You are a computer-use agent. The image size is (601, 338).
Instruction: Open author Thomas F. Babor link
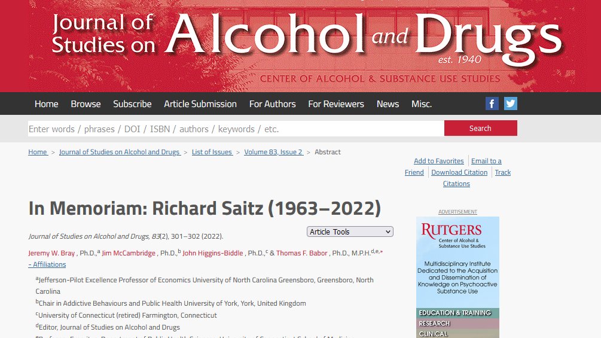tap(301, 253)
